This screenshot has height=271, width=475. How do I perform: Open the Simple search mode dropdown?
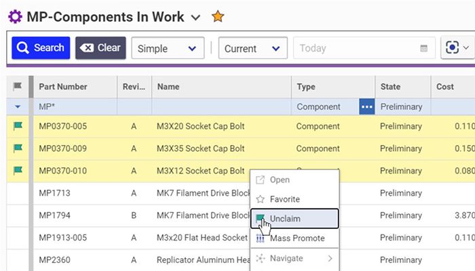pyautogui.click(x=168, y=48)
